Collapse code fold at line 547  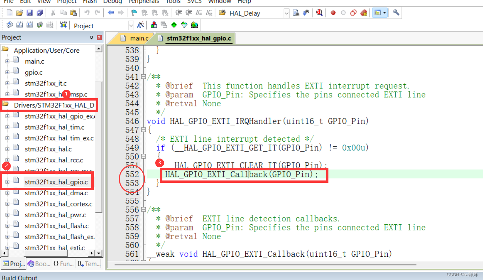pyautogui.click(x=143, y=130)
